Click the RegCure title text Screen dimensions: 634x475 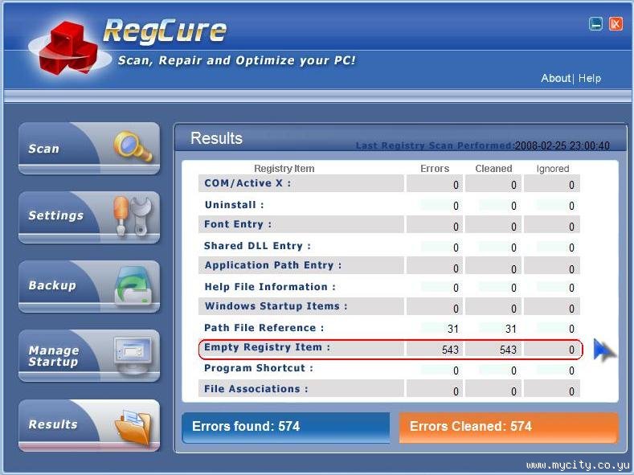pos(165,32)
